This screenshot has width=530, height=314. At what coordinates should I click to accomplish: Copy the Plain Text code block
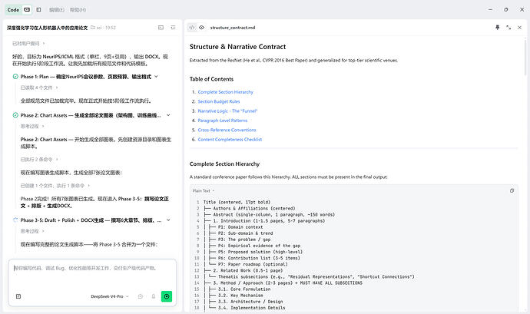pos(512,190)
